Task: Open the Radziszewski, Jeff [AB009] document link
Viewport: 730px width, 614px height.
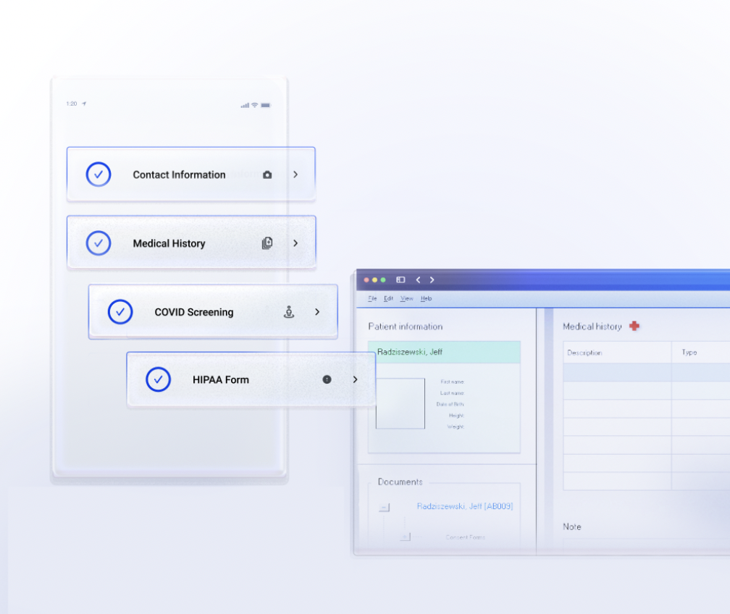Action: [465, 506]
